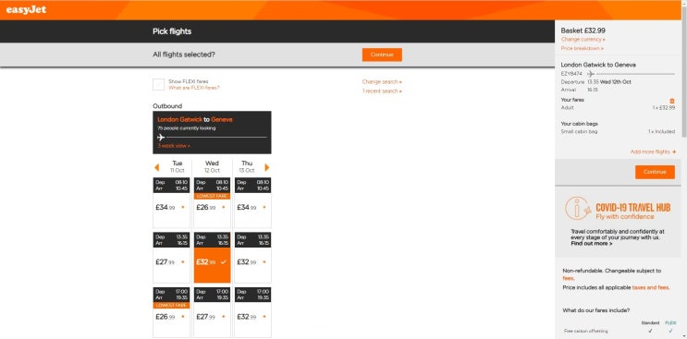The width and height of the screenshot is (687, 339).
Task: Click the COVID-19 Travel Hub info icon
Action: pos(578,208)
